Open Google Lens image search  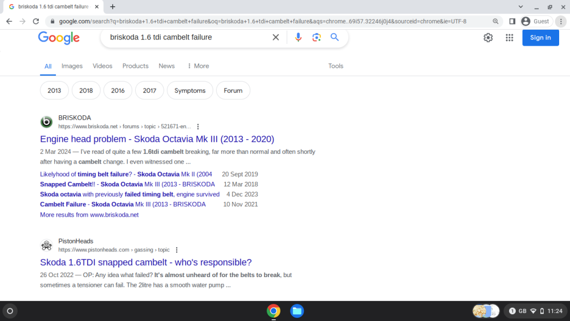(316, 37)
